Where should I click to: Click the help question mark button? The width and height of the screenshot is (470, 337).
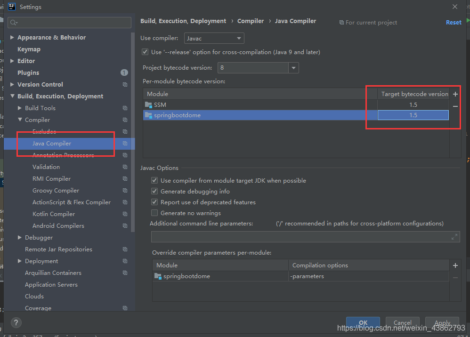point(16,323)
